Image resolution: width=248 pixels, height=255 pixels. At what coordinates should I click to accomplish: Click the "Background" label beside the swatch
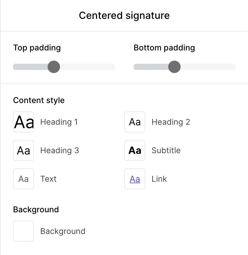point(63,231)
